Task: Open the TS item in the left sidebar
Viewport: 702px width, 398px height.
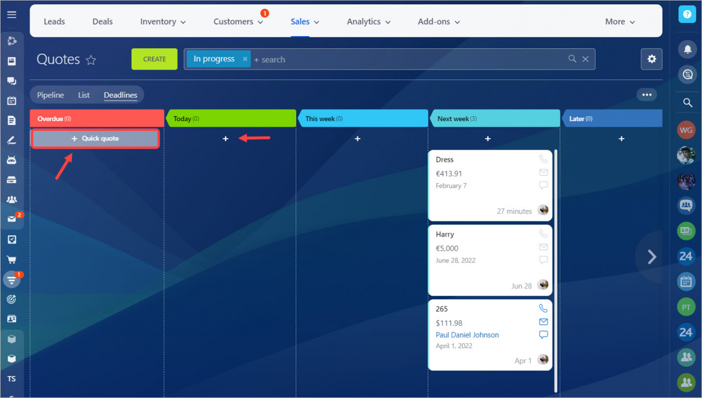Action: coord(12,379)
